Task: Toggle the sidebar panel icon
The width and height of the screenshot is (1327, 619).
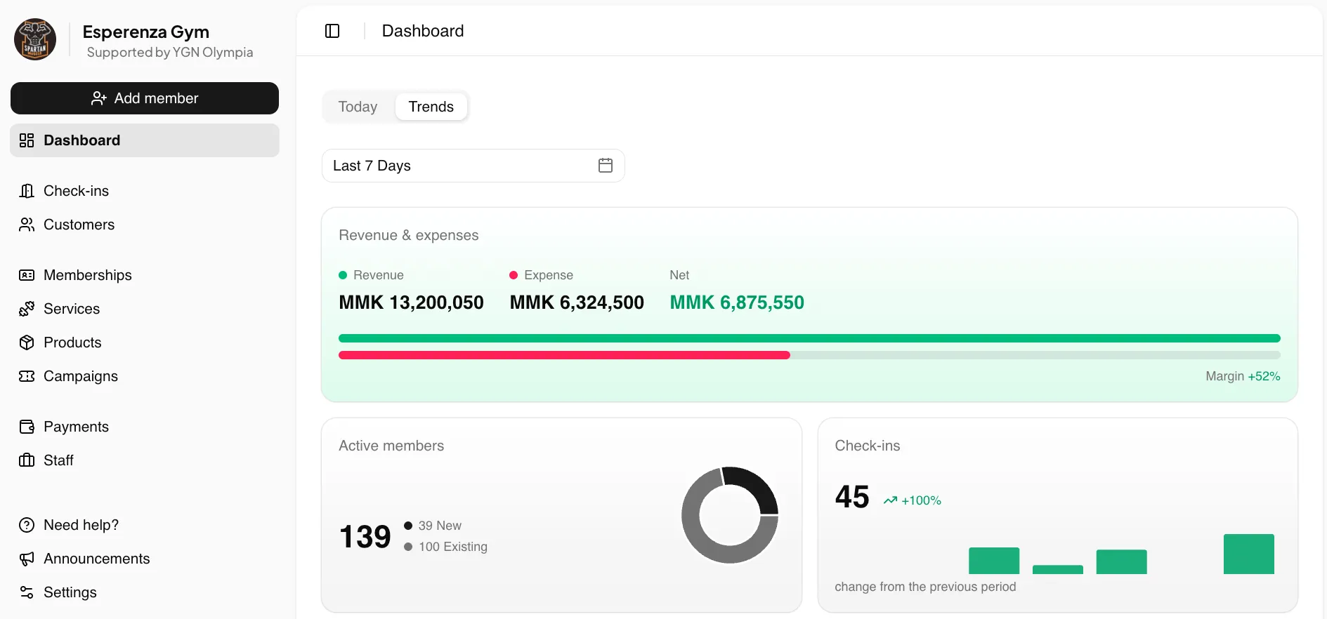Action: click(x=332, y=31)
